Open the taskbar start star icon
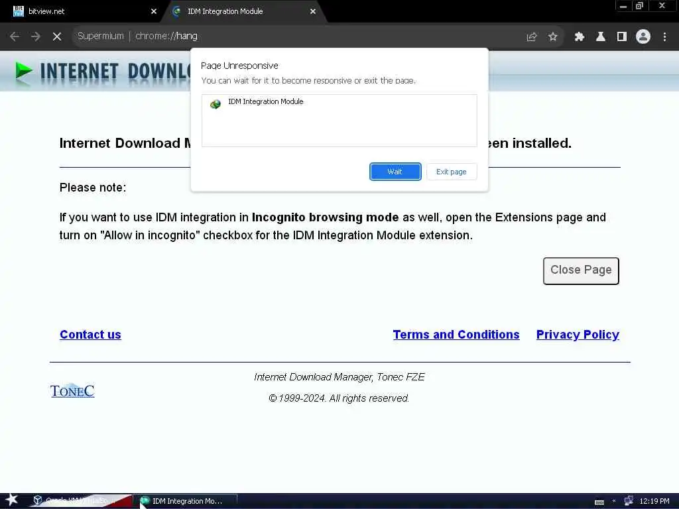 pyautogui.click(x=11, y=500)
